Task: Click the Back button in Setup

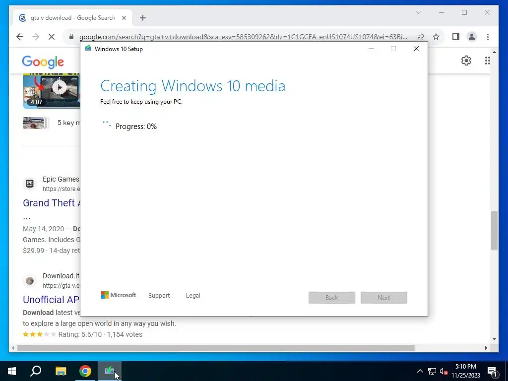Action: [x=332, y=298]
